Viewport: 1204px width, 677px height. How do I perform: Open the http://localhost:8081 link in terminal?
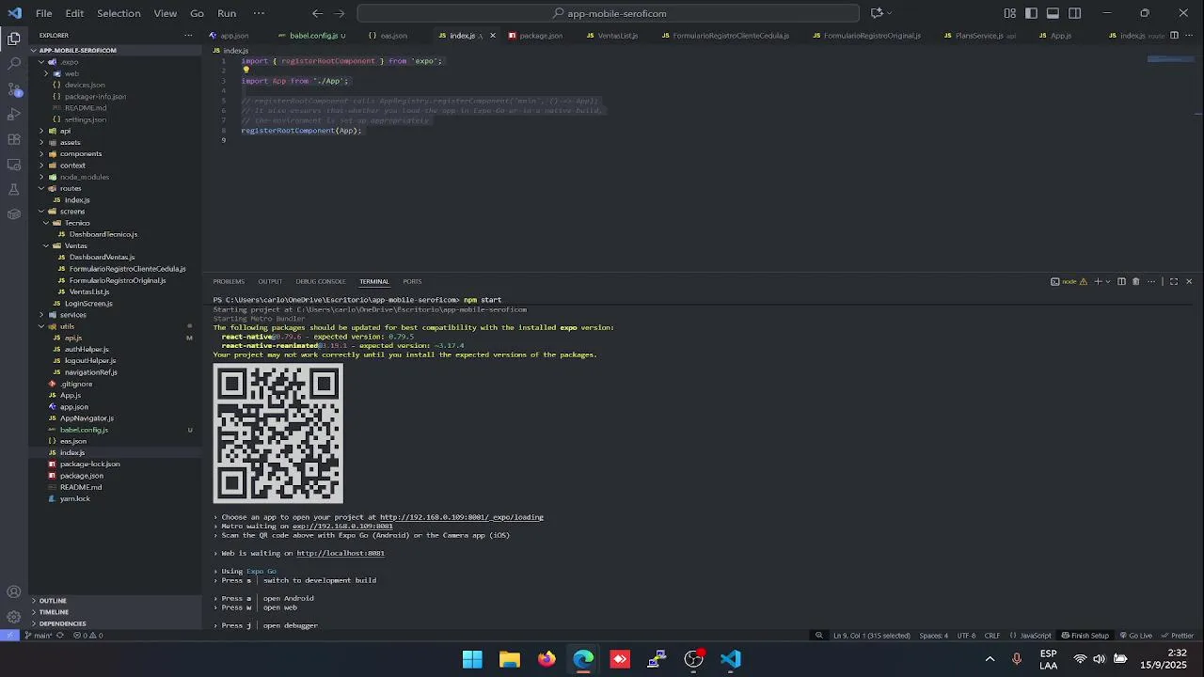(x=341, y=553)
